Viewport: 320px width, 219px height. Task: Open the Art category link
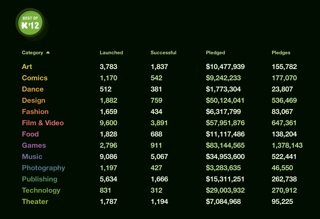pos(27,67)
